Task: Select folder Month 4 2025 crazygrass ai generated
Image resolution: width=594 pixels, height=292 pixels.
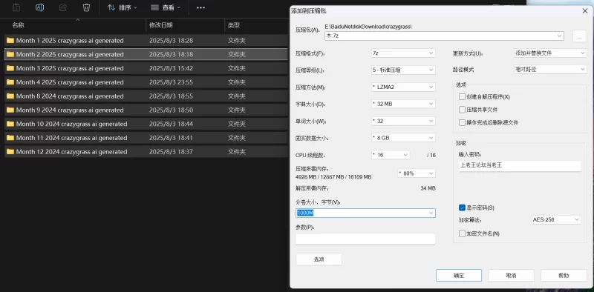Action: (146, 82)
